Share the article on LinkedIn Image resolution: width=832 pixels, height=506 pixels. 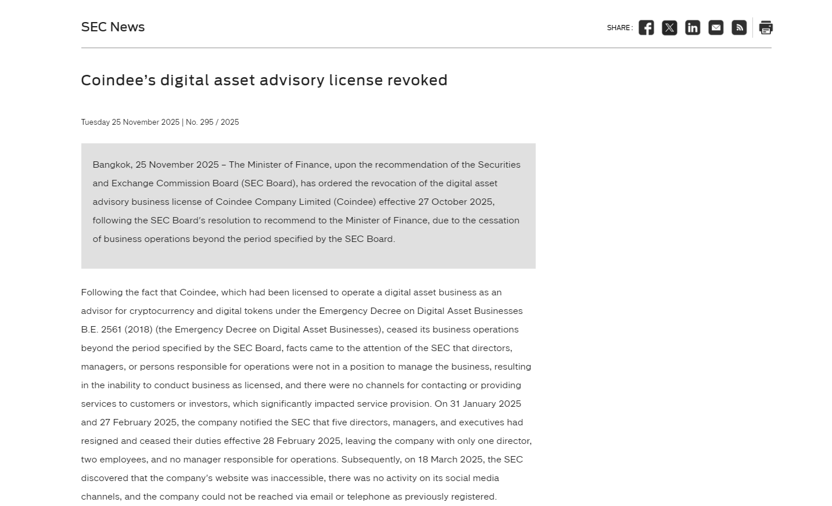(x=693, y=28)
